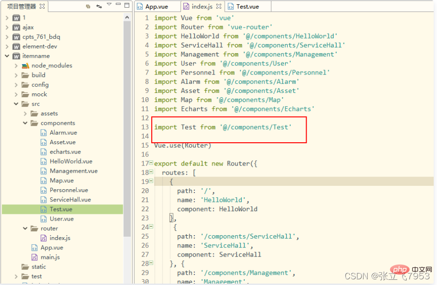Expand the element-dev project
Image resolution: width=437 pixels, height=285 pixels.
click(x=7, y=46)
